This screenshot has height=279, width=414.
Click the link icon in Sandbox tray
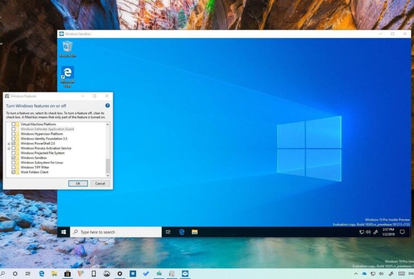[375, 232]
